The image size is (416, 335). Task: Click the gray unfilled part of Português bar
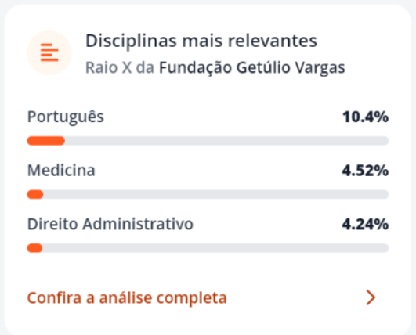[x=227, y=141]
